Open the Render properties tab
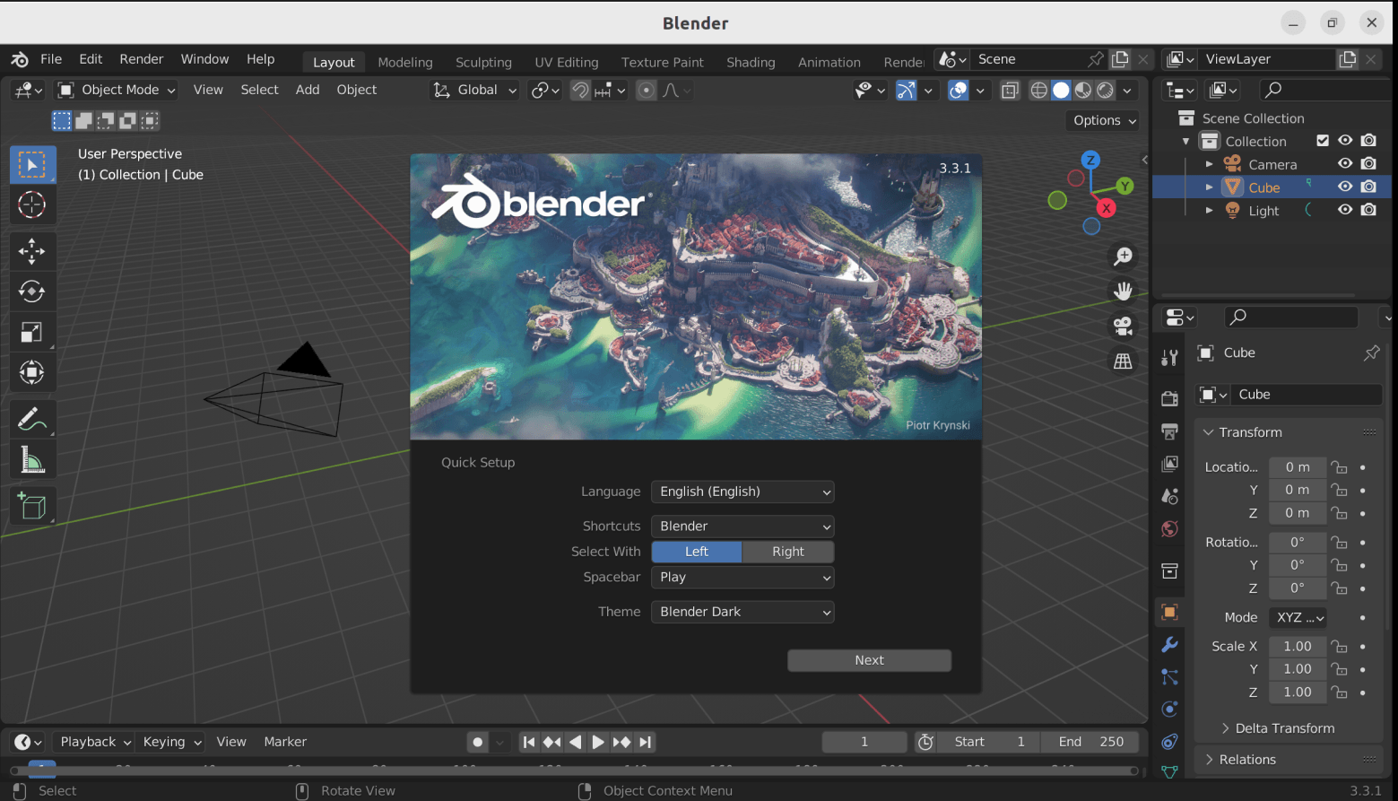Viewport: 1398px width, 801px height. click(1169, 399)
